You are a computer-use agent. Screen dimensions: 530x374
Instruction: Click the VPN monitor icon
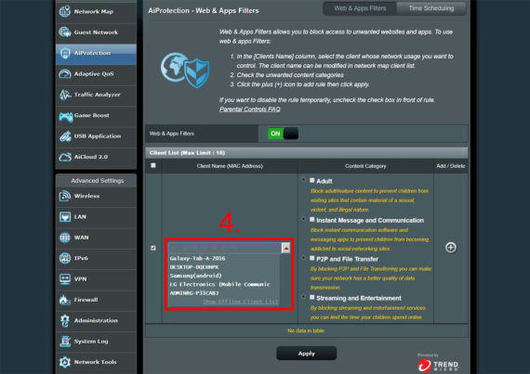point(65,279)
